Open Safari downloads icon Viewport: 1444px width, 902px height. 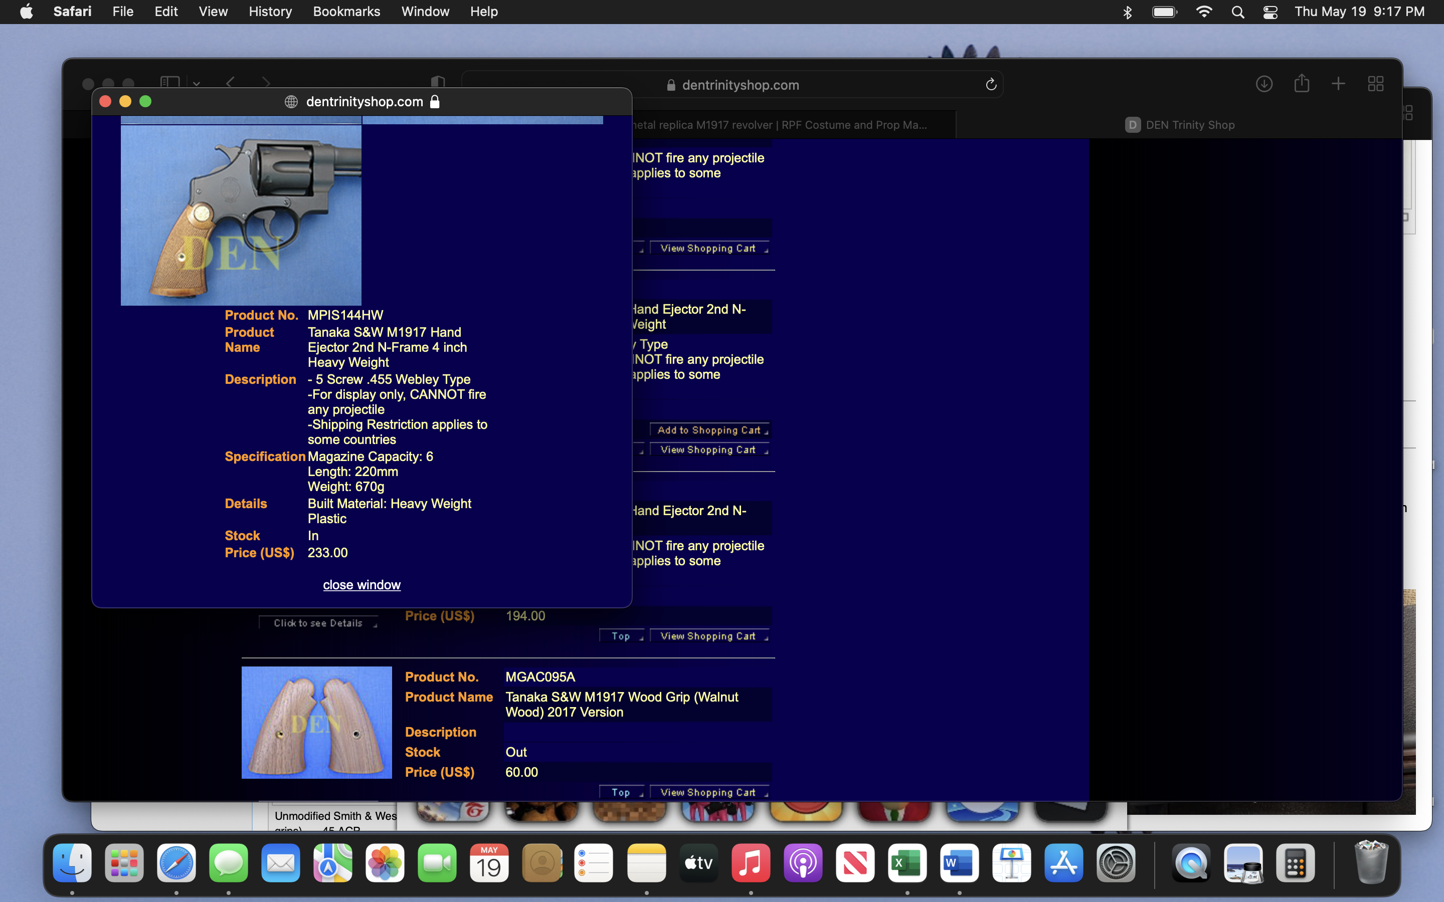[x=1264, y=84]
